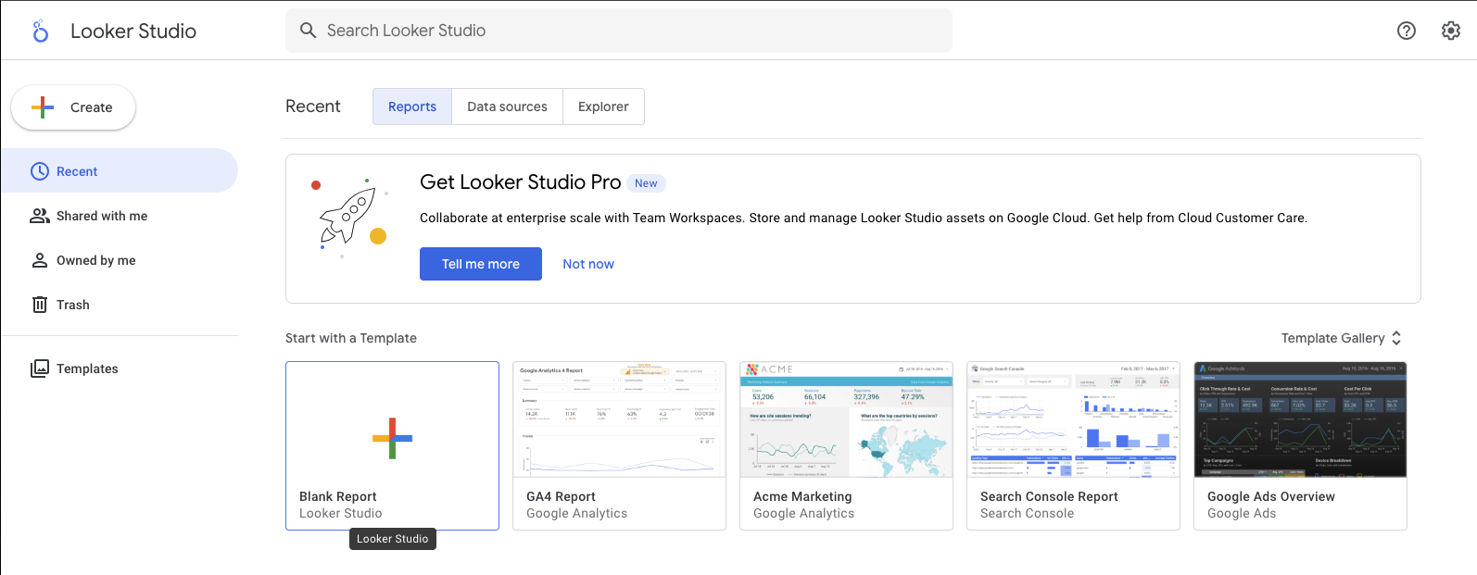Click the Get Looker Studio Pro heading
The width and height of the screenshot is (1477, 575).
(520, 182)
